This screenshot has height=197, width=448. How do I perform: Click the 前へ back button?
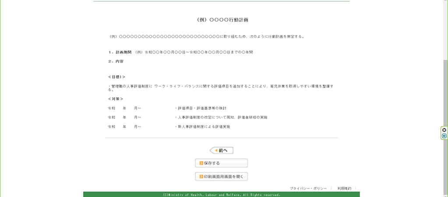coord(222,151)
